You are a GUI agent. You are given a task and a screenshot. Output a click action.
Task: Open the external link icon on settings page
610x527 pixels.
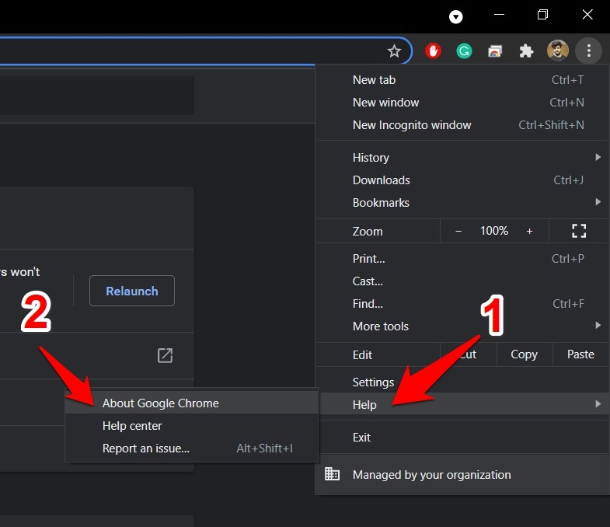pos(165,355)
